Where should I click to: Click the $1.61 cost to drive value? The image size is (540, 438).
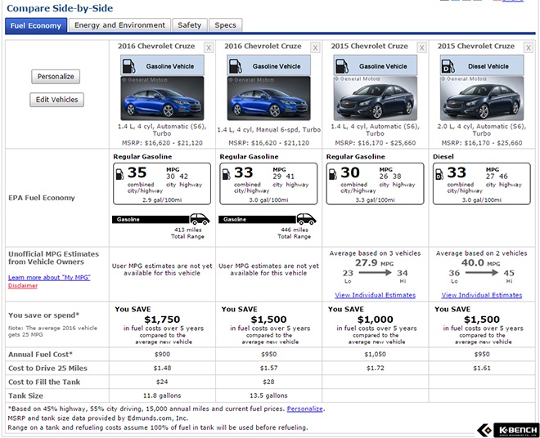tap(482, 369)
